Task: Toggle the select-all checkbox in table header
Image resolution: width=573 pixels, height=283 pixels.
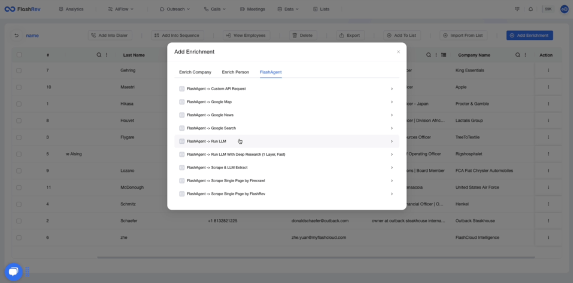Action: coord(19,55)
